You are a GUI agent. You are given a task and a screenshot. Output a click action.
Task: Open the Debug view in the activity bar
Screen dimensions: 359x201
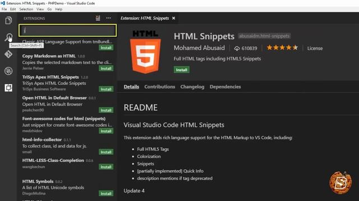click(x=8, y=71)
